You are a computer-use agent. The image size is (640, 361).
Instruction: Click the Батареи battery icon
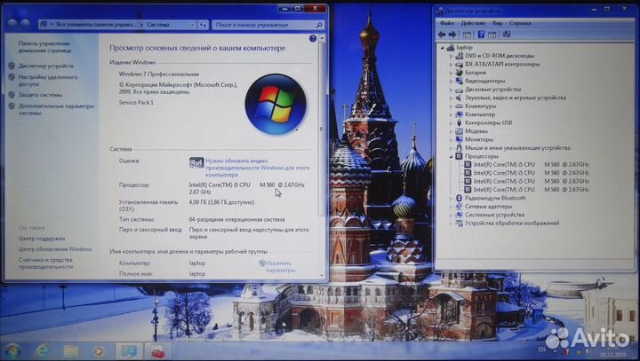459,72
